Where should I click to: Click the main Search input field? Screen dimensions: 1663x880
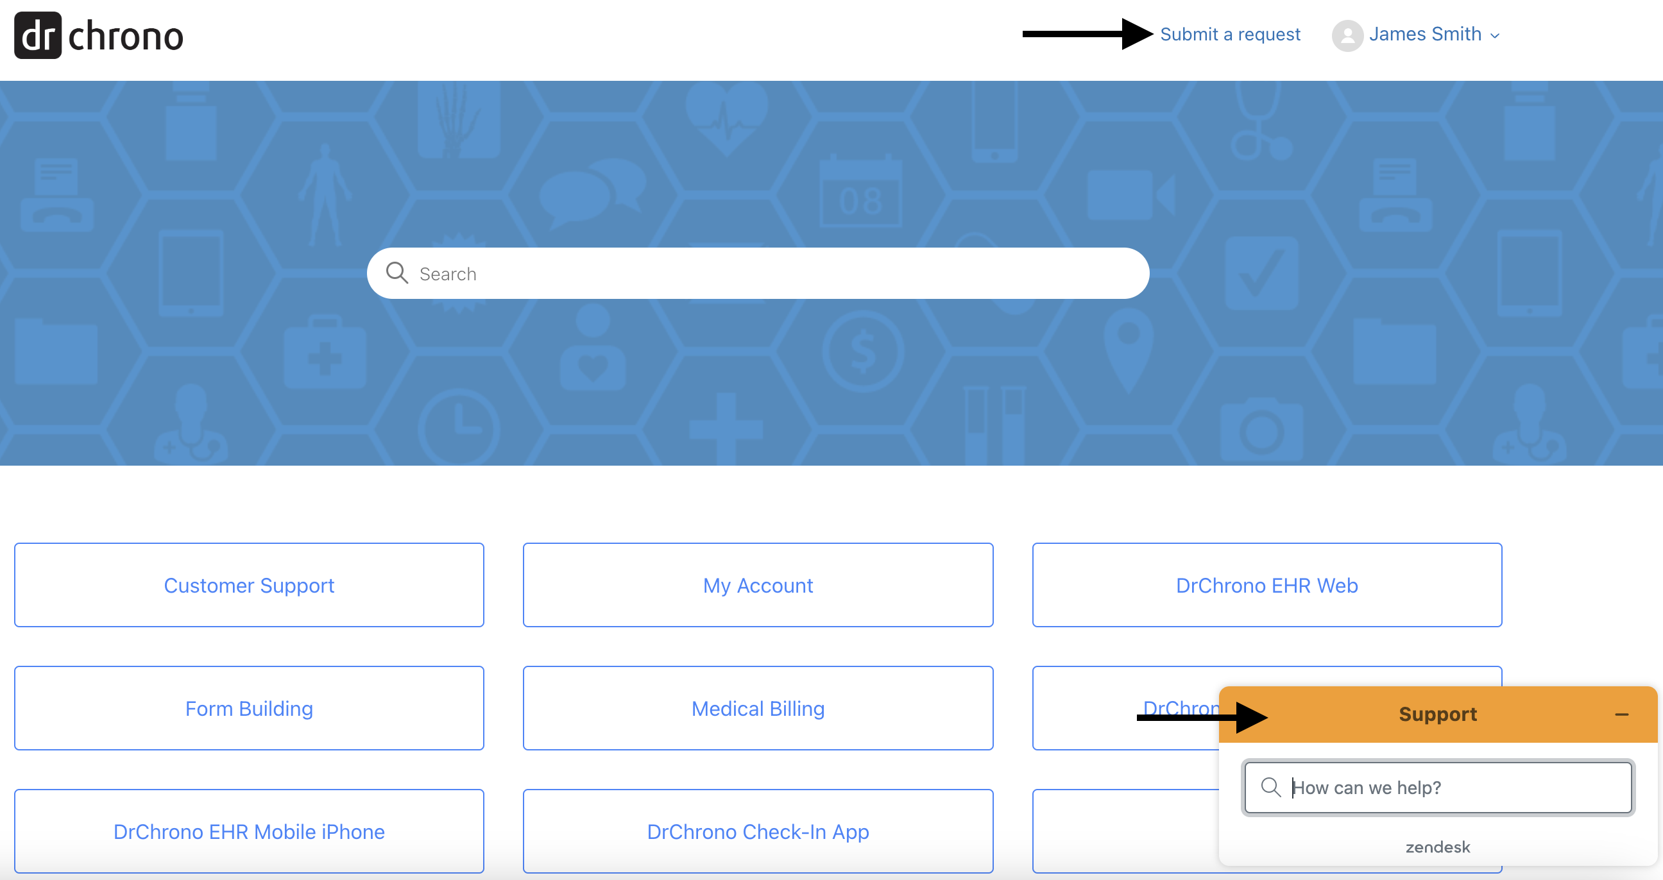(x=758, y=273)
